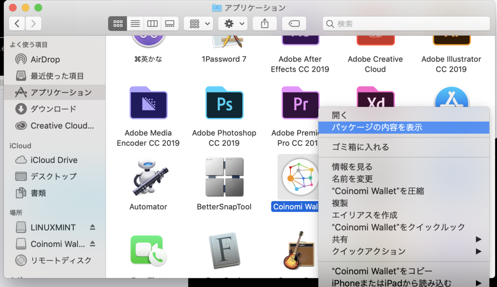Select the Coinomi Wallet application icon

(299, 178)
